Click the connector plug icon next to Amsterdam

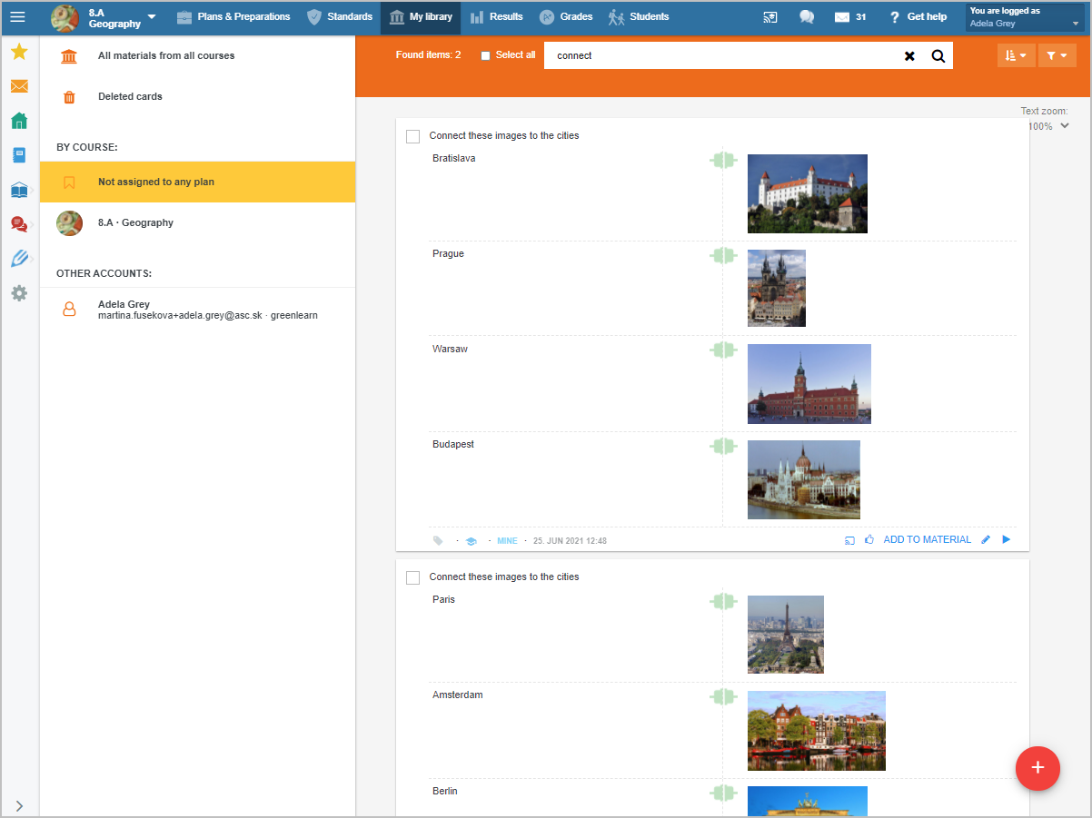click(723, 697)
